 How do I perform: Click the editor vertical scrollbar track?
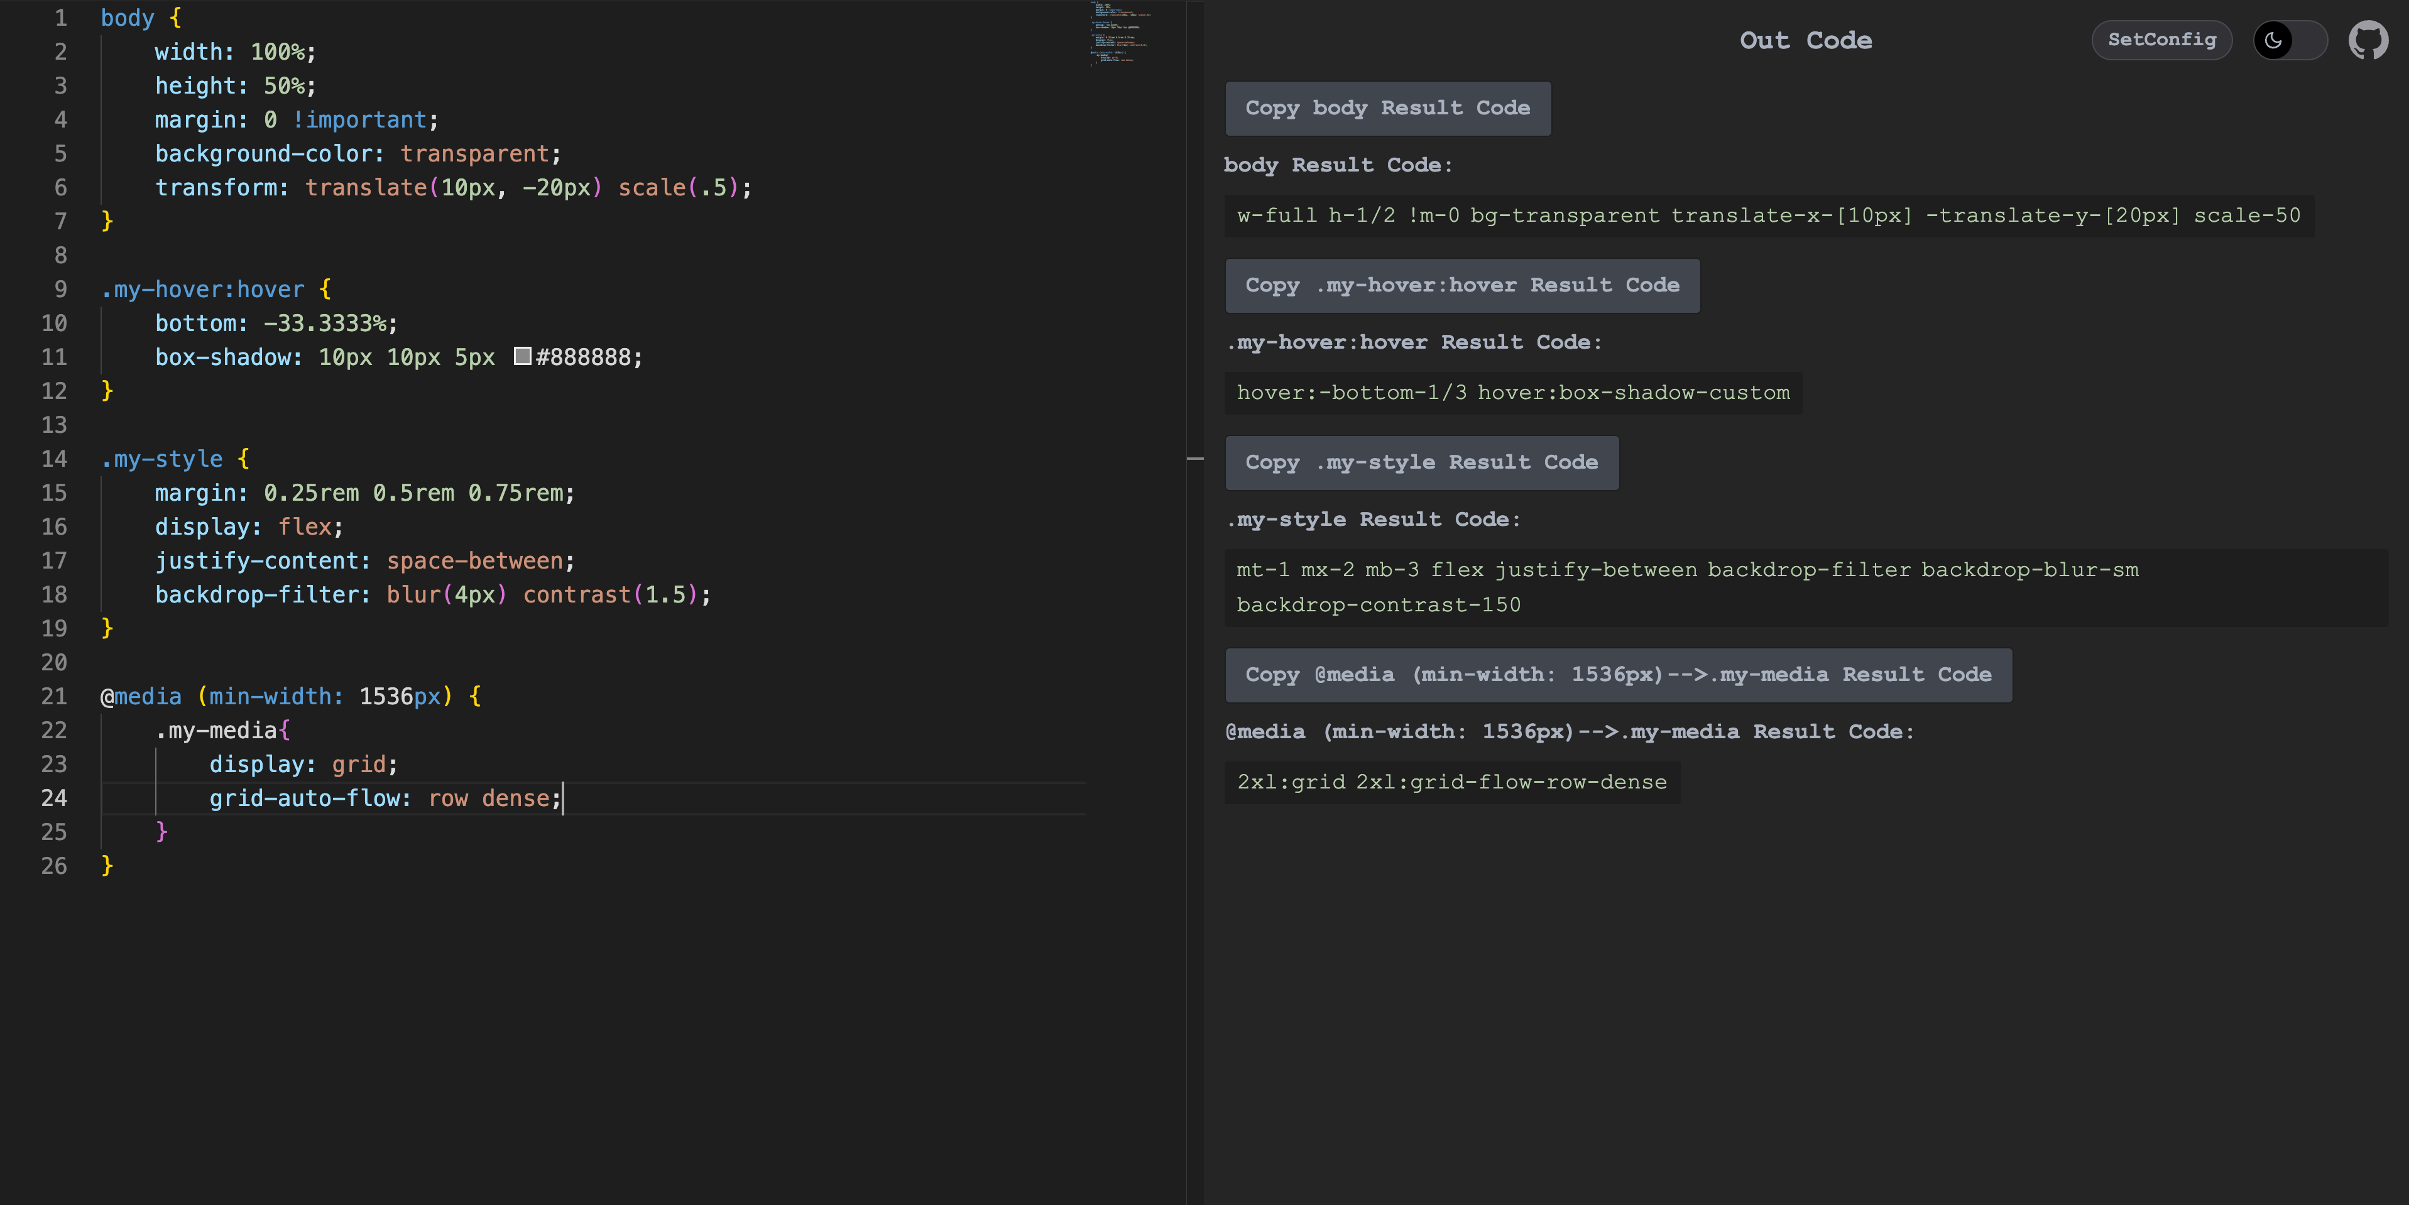click(x=1195, y=602)
